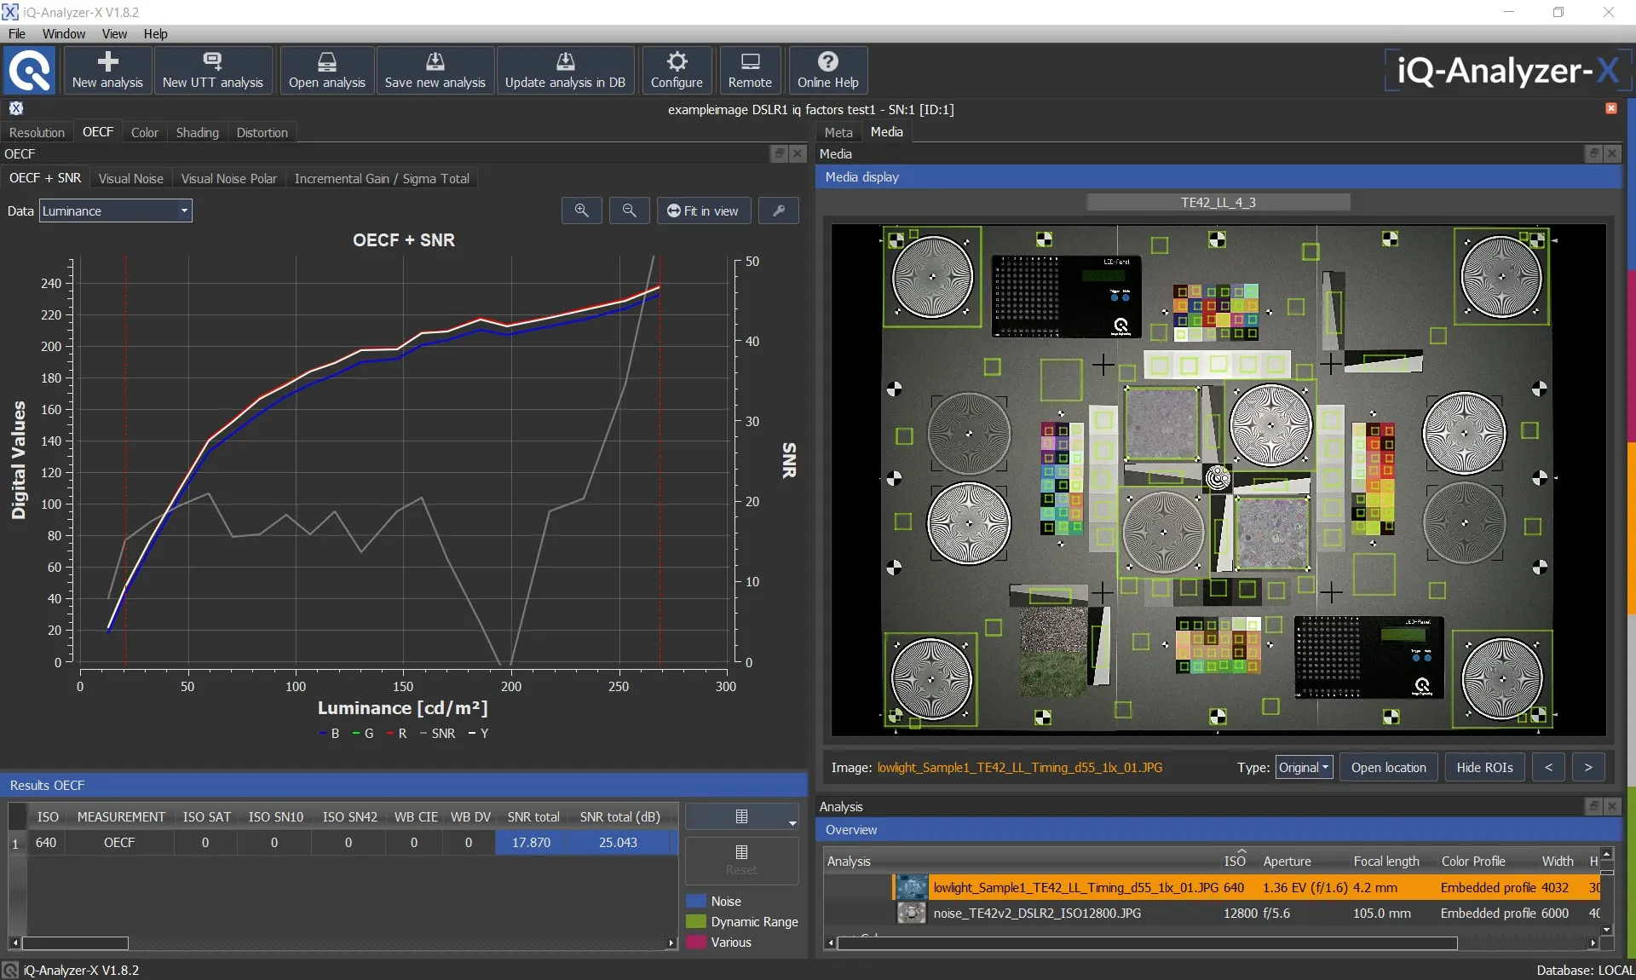Fit the chart in view
The width and height of the screenshot is (1636, 980).
point(704,210)
